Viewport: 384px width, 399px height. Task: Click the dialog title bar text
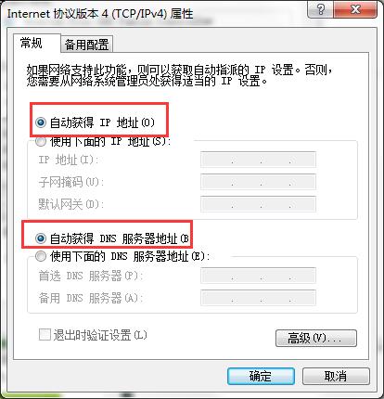[x=100, y=14]
